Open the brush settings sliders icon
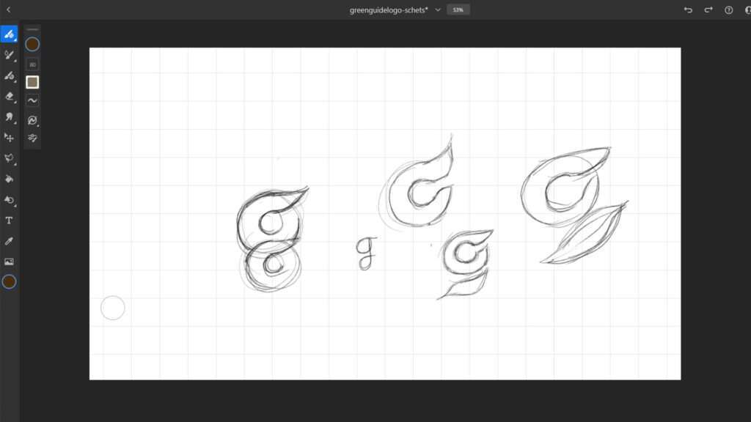The image size is (751, 422). coord(32,137)
